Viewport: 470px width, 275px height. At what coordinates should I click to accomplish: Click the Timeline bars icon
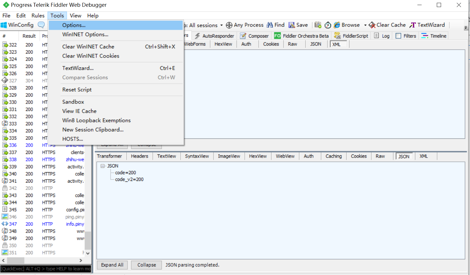(x=425, y=36)
